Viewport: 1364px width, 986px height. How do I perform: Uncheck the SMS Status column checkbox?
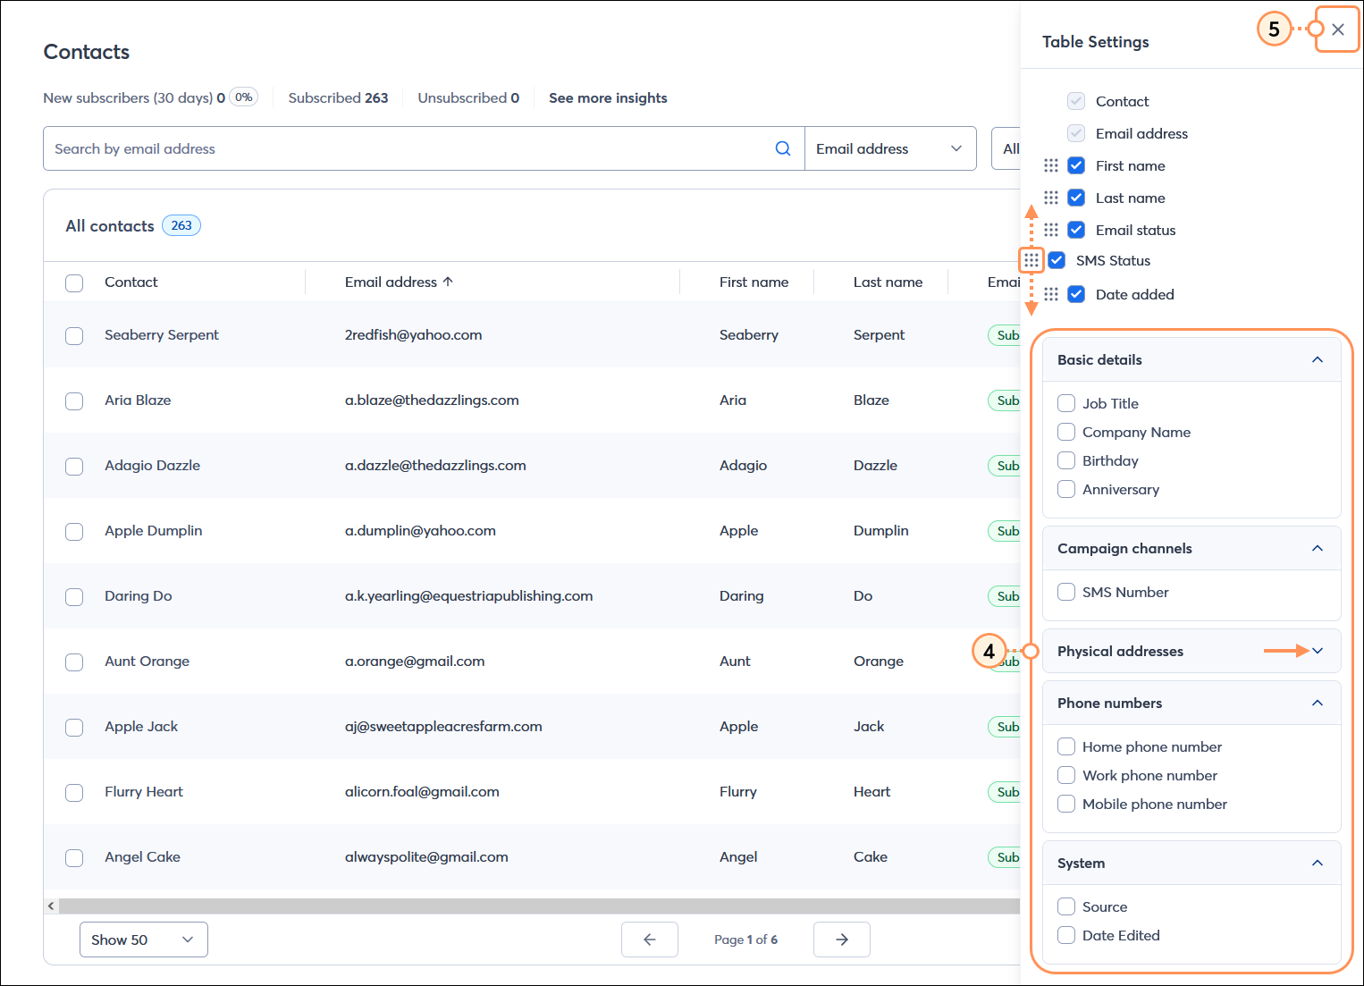pos(1057,260)
